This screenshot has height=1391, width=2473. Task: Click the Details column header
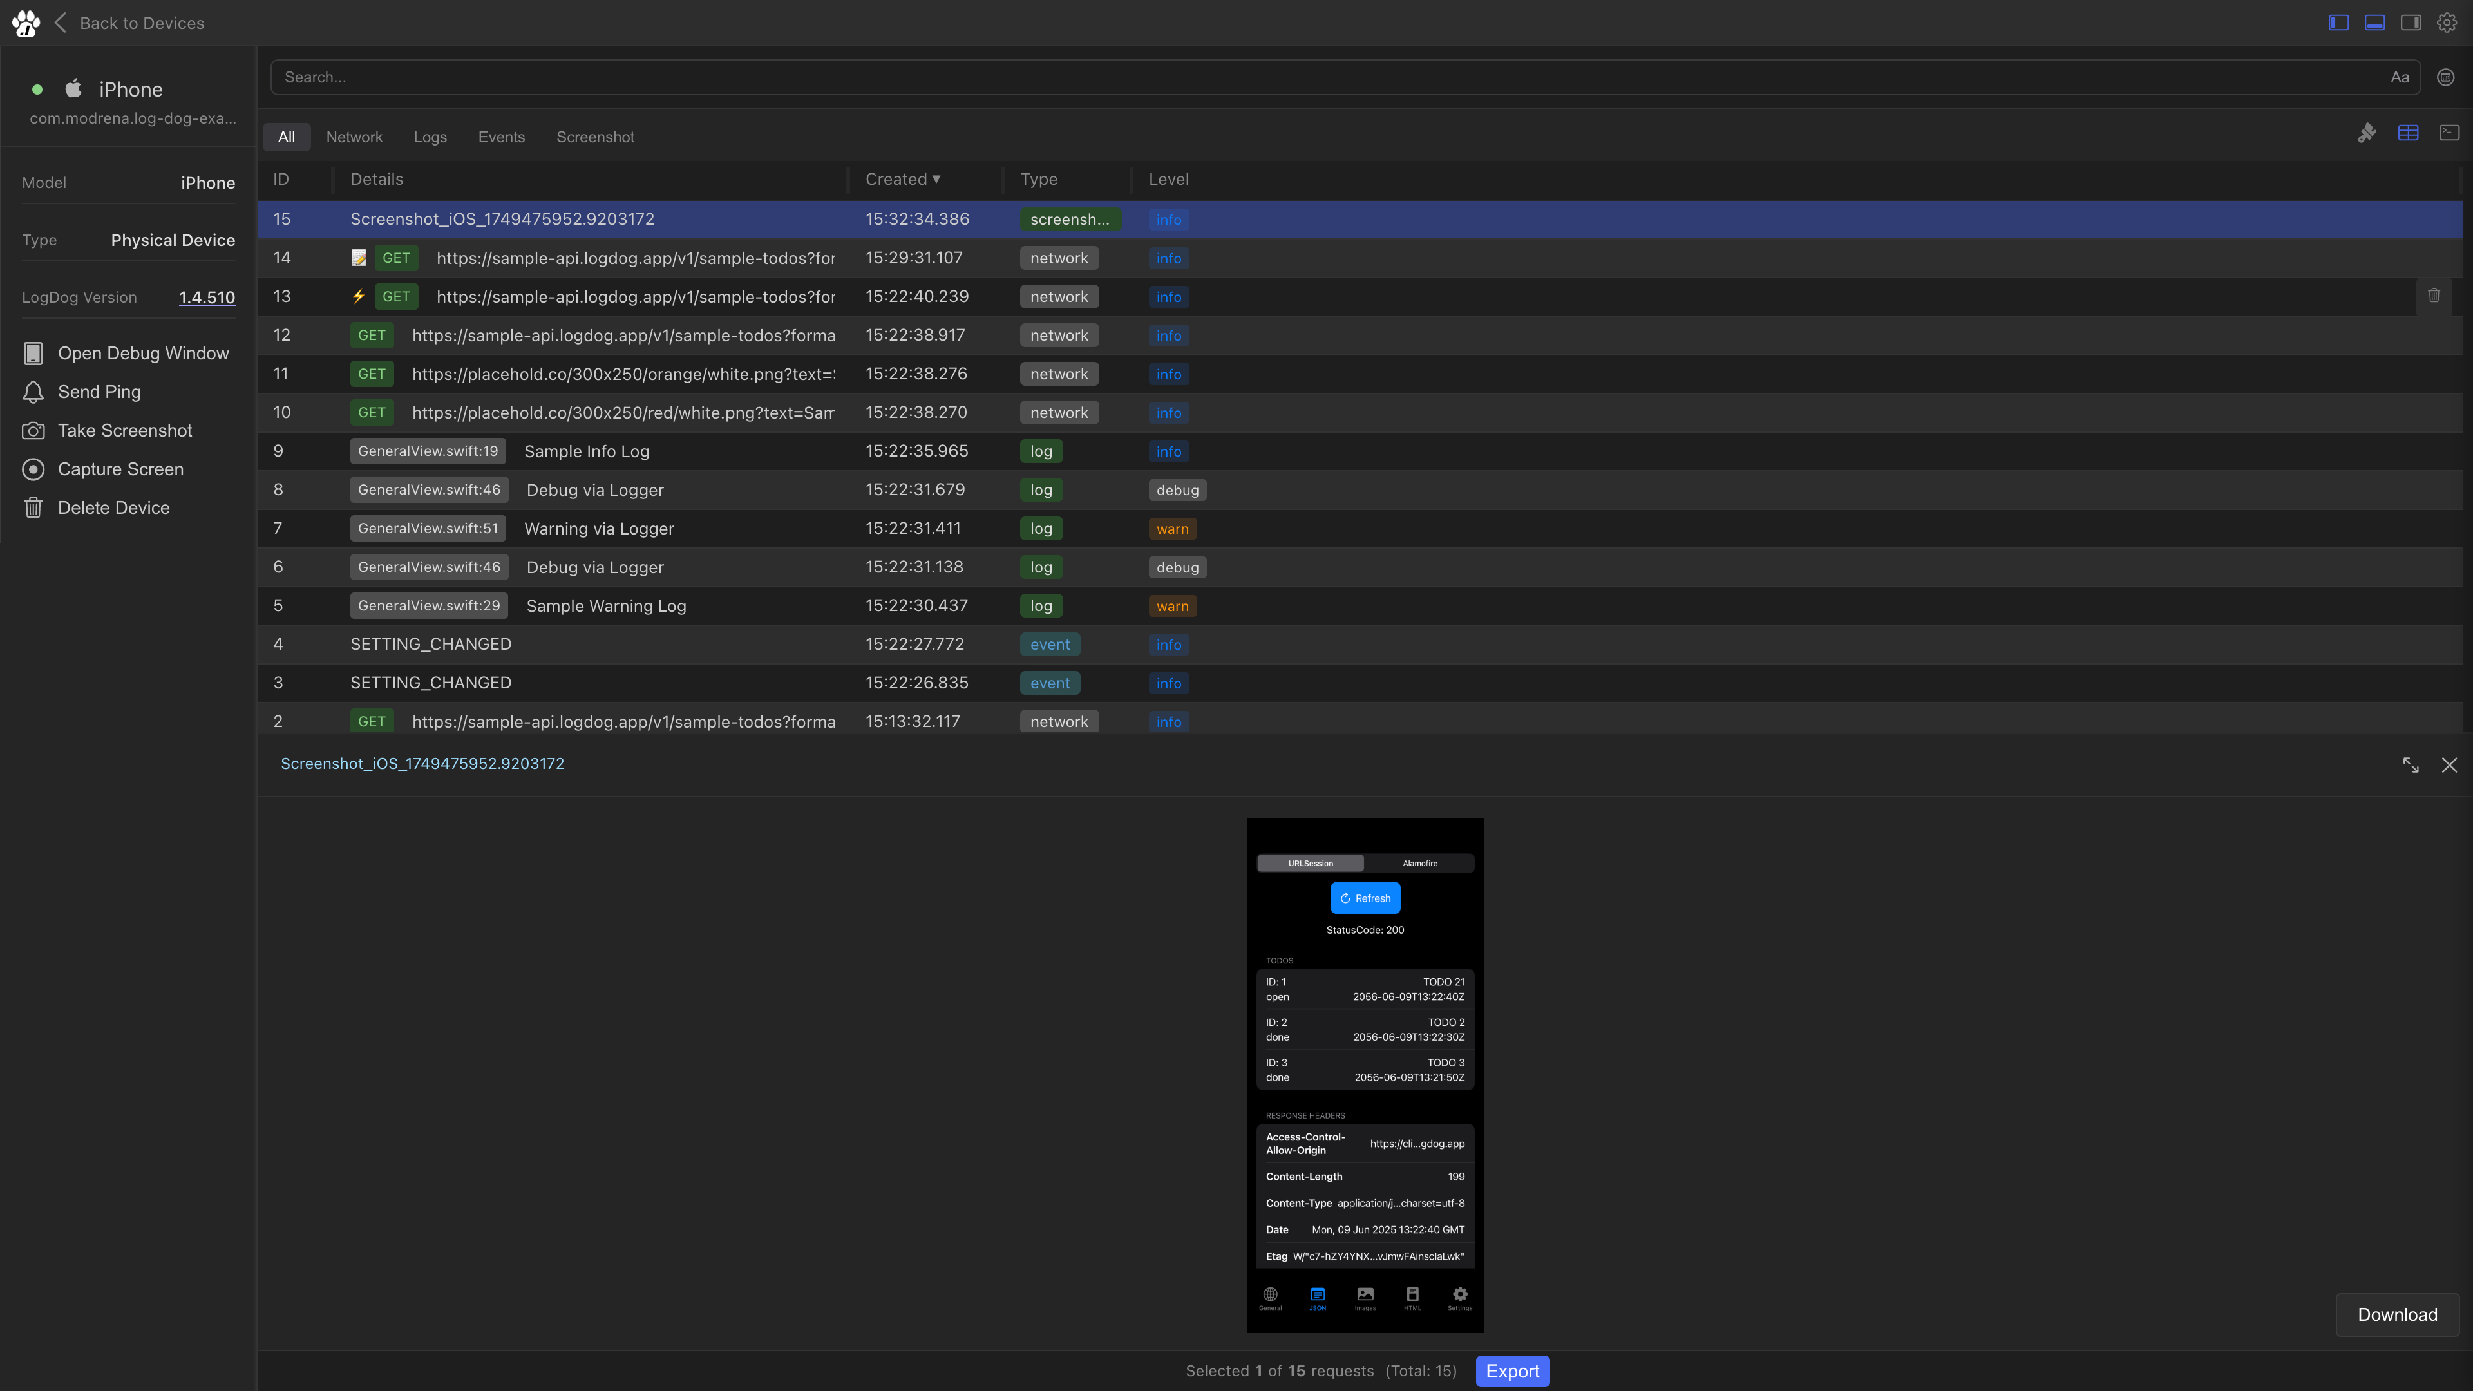(376, 180)
